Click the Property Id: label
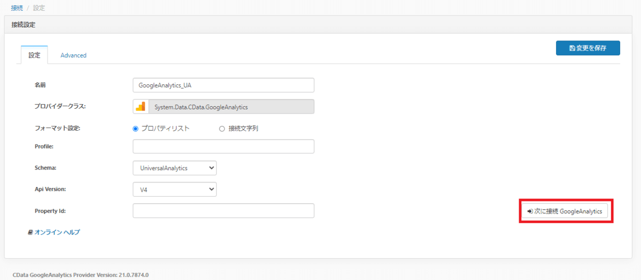The image size is (641, 280). [x=50, y=211]
